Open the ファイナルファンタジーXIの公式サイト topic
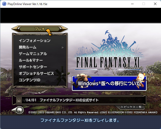 [x=69, y=100]
